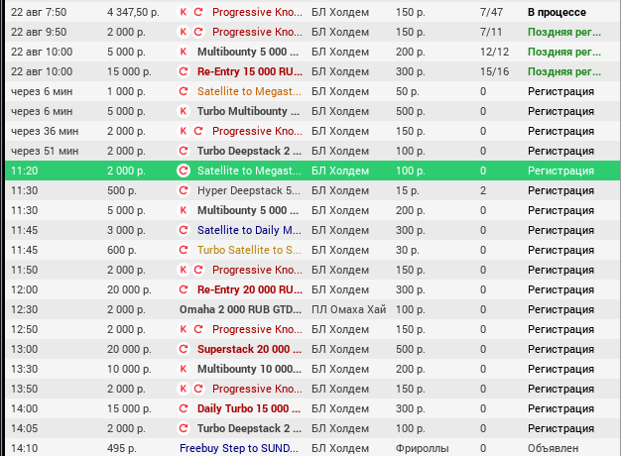
Task: Select Multibounty 5 000 in the 22 авг 10:00 row
Action: pyautogui.click(x=248, y=52)
